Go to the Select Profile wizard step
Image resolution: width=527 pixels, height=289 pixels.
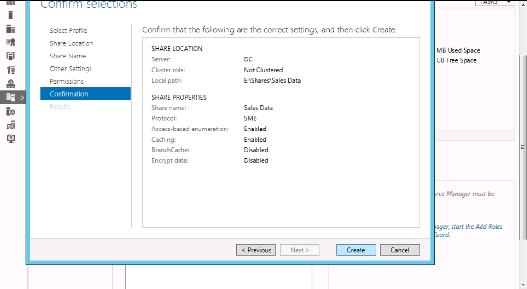[x=68, y=31]
